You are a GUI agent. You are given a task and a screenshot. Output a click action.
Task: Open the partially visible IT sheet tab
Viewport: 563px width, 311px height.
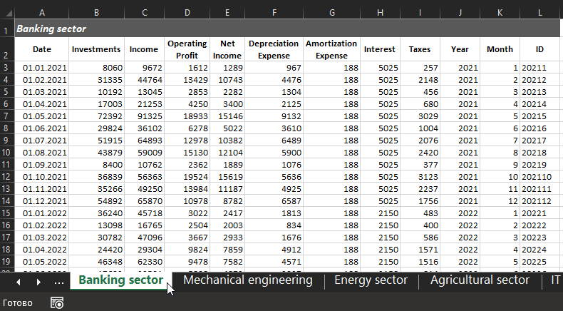[x=555, y=280]
